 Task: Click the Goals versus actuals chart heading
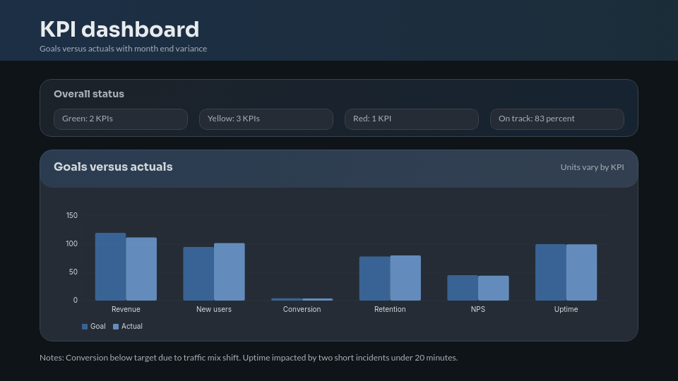113,167
